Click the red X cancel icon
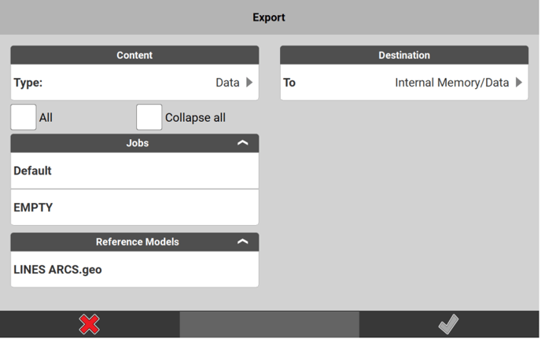 click(x=90, y=324)
